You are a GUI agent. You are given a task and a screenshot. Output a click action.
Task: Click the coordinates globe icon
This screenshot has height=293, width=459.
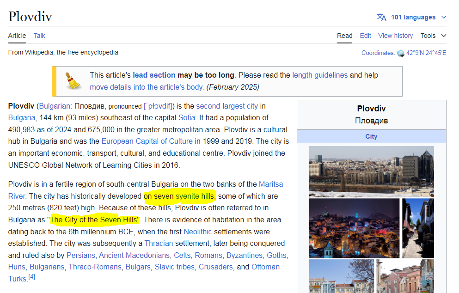coord(401,53)
